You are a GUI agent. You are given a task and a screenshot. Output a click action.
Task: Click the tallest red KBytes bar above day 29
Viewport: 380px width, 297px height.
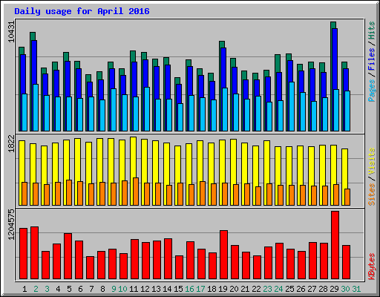335,245
